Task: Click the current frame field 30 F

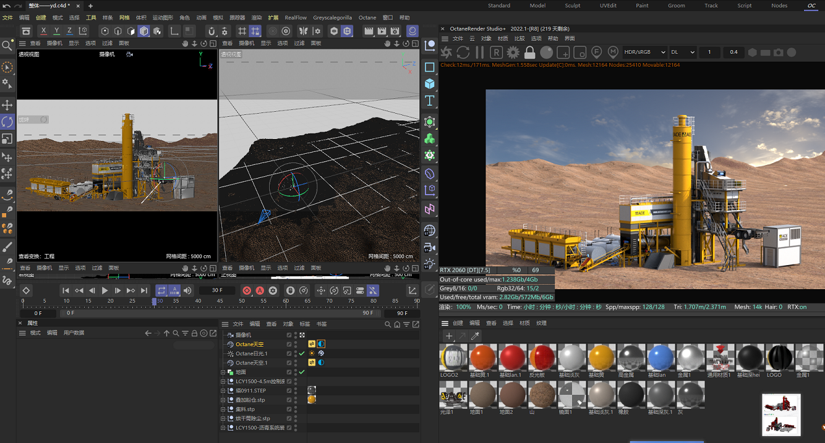Action: [217, 290]
